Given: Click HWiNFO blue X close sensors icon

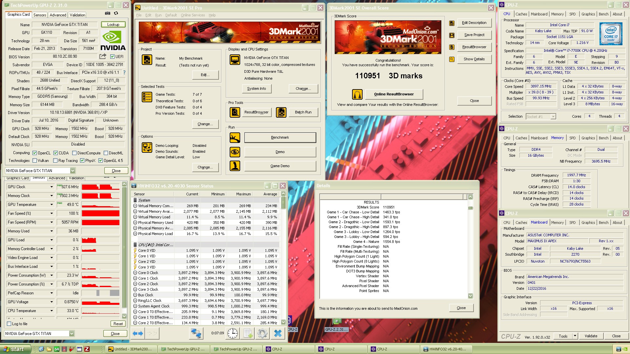Looking at the screenshot, I should pyautogui.click(x=278, y=333).
